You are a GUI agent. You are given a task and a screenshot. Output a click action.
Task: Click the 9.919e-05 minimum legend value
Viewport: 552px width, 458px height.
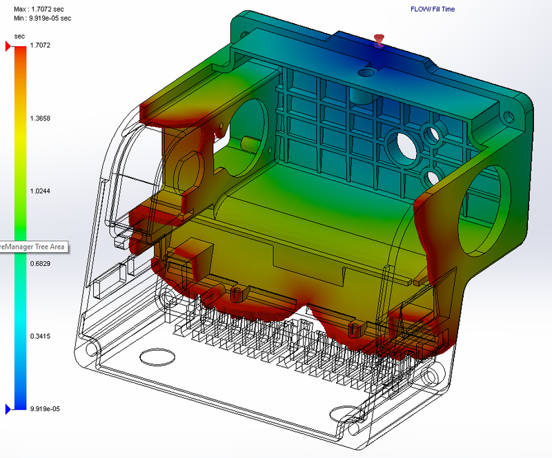pyautogui.click(x=45, y=408)
